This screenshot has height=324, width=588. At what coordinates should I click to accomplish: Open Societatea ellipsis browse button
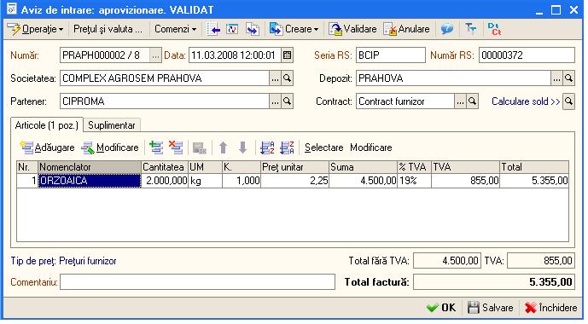pyautogui.click(x=276, y=78)
